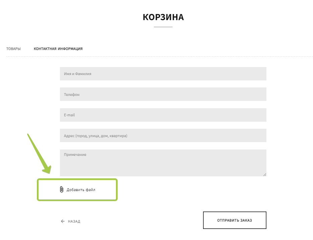Click the left arrow icon beside НАЗАД
Screen dimensions: 313x240
coord(63,221)
